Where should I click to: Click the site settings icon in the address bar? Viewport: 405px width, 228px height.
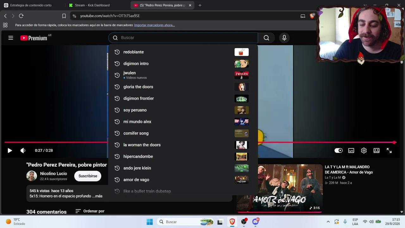(74, 16)
